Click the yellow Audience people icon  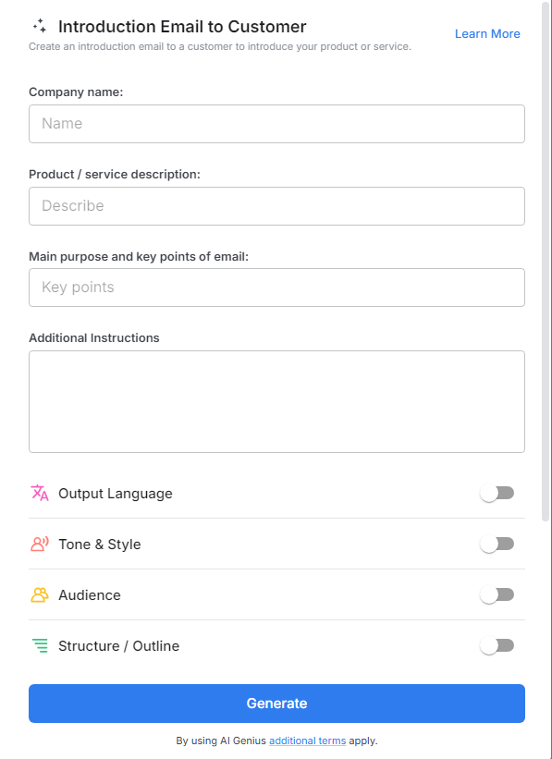coord(39,594)
